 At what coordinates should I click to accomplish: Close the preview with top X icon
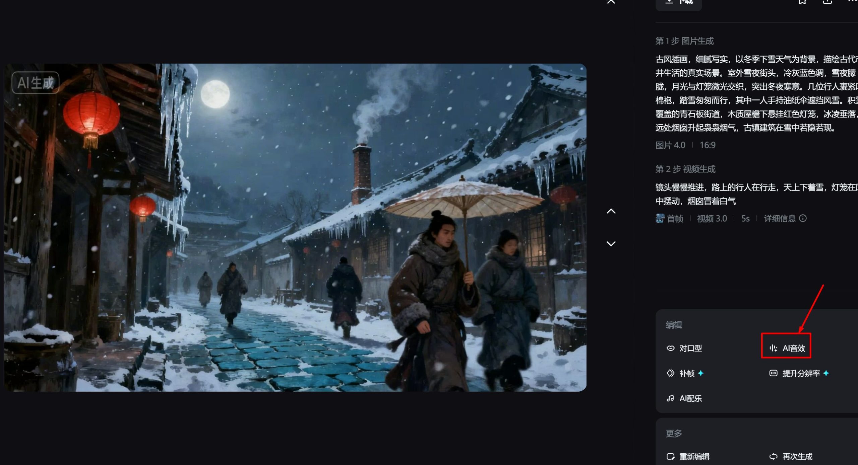[611, 2]
